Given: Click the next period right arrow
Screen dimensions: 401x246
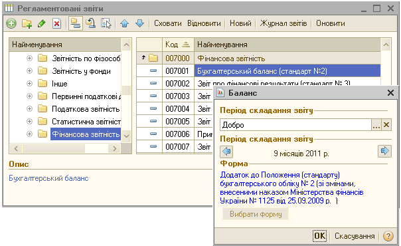Looking at the screenshot, I should coord(384,151).
